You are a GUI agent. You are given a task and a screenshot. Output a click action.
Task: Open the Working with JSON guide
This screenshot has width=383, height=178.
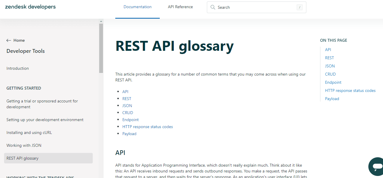(x=24, y=145)
